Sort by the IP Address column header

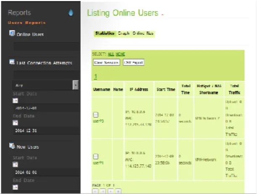pos(139,89)
